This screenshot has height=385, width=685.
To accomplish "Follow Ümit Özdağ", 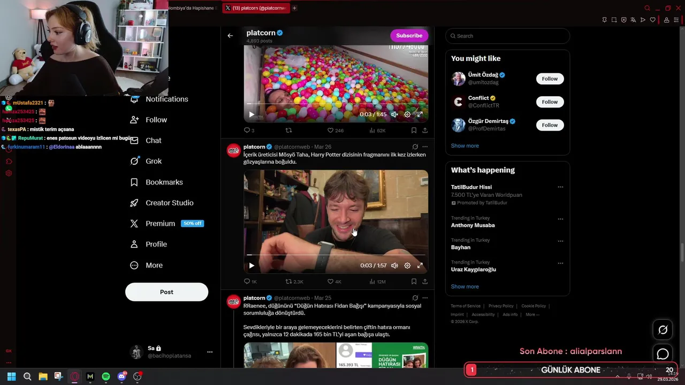I will (x=550, y=79).
